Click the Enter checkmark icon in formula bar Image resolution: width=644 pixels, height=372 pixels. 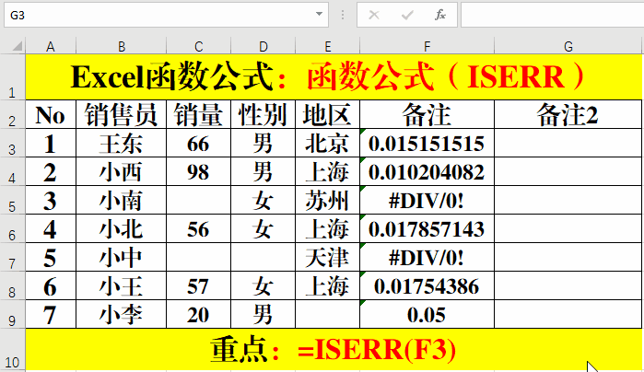click(407, 15)
